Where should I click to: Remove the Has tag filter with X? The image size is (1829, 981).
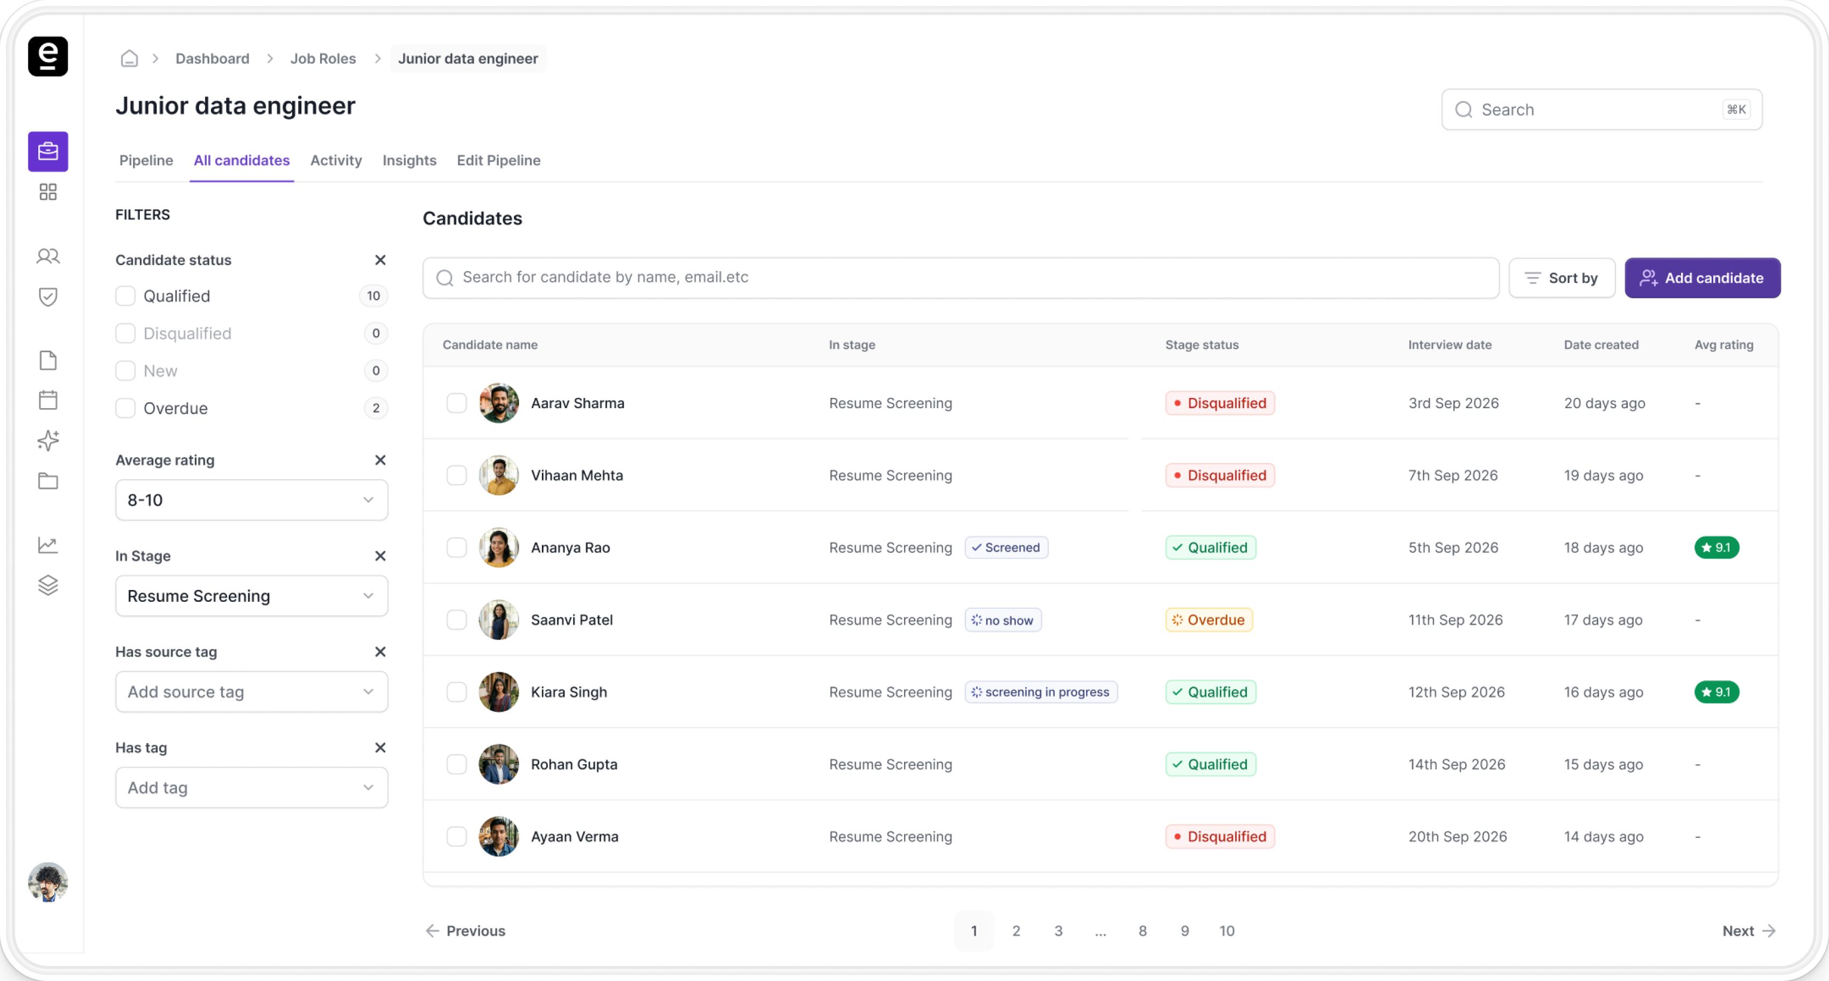click(380, 748)
